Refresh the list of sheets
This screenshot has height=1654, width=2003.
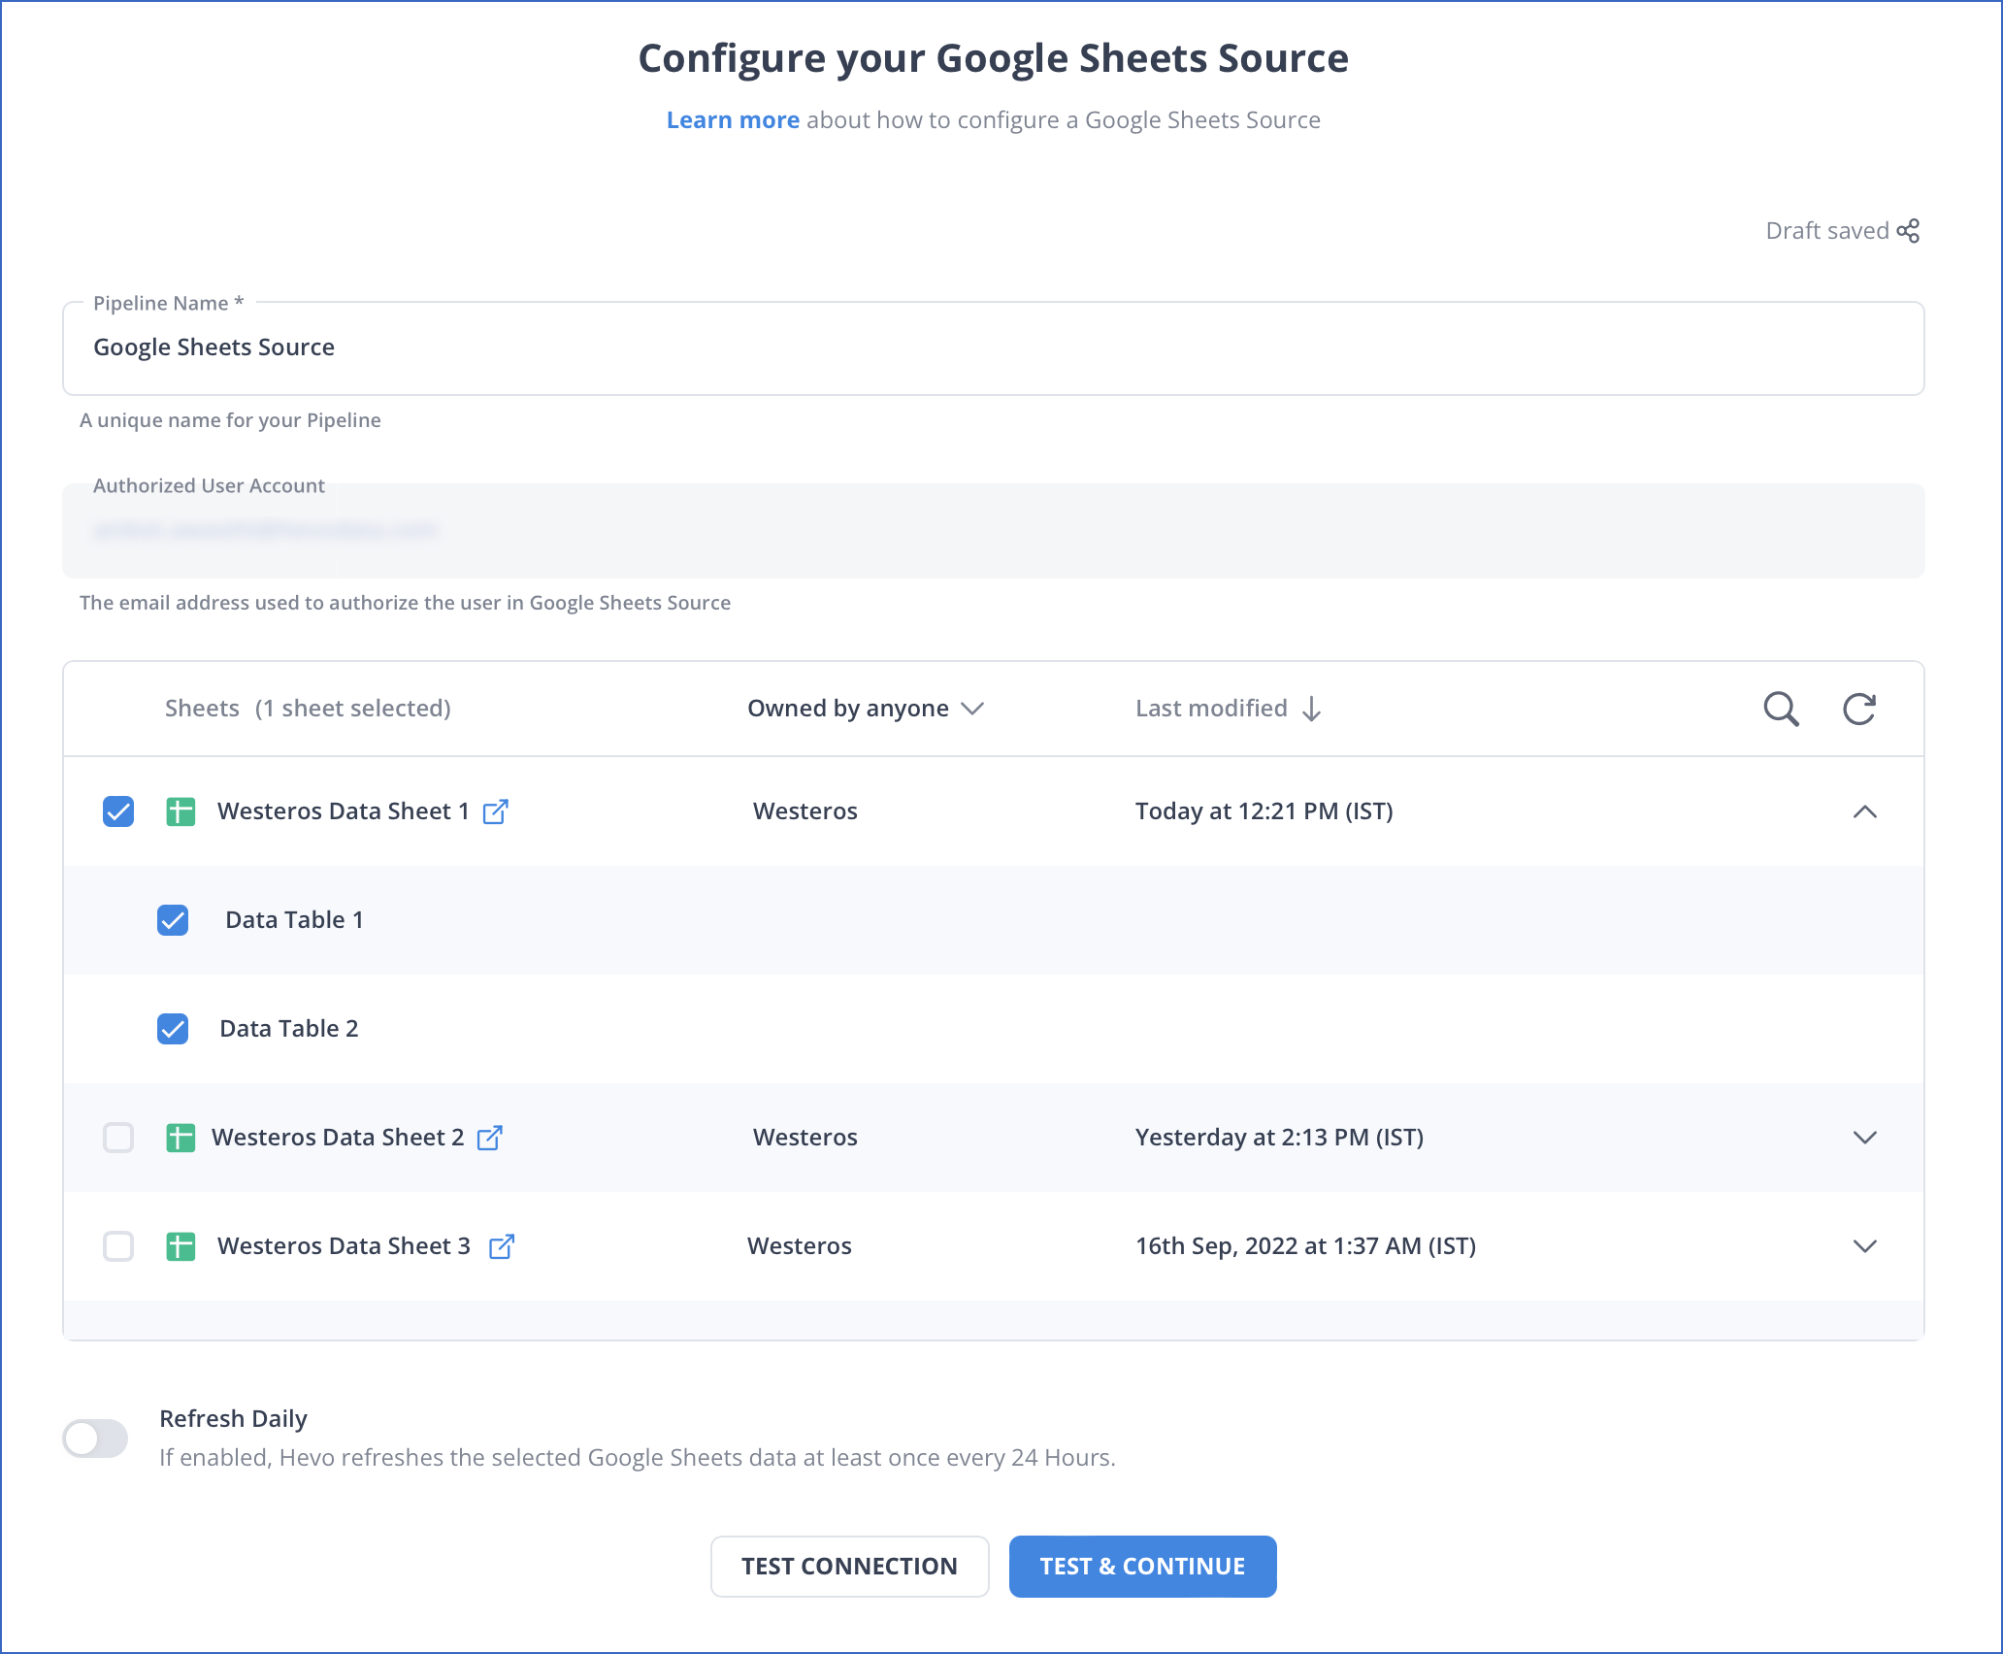pyautogui.click(x=1860, y=710)
